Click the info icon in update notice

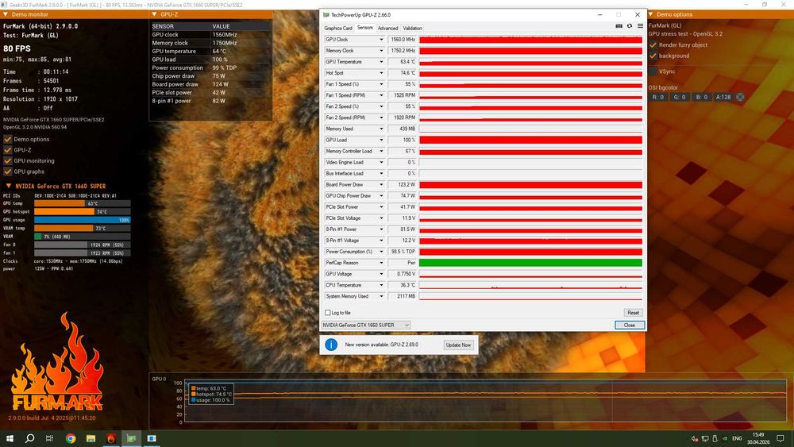pos(331,345)
